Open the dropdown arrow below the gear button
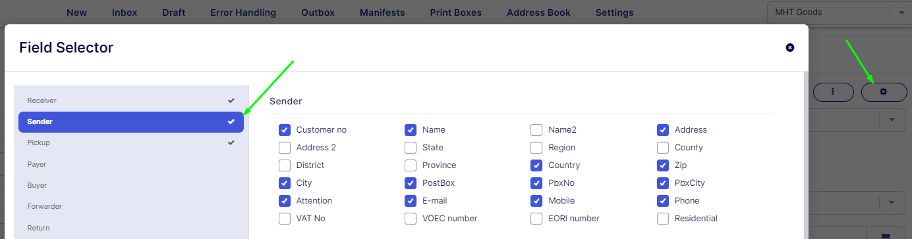912x239 pixels. click(892, 119)
